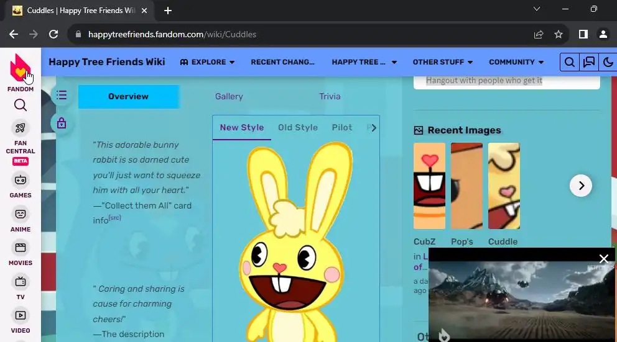Expand the Other Stuff dropdown

tap(443, 62)
